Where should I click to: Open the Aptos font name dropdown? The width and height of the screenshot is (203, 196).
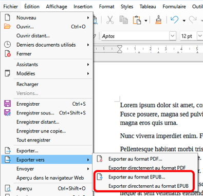[x=173, y=36]
